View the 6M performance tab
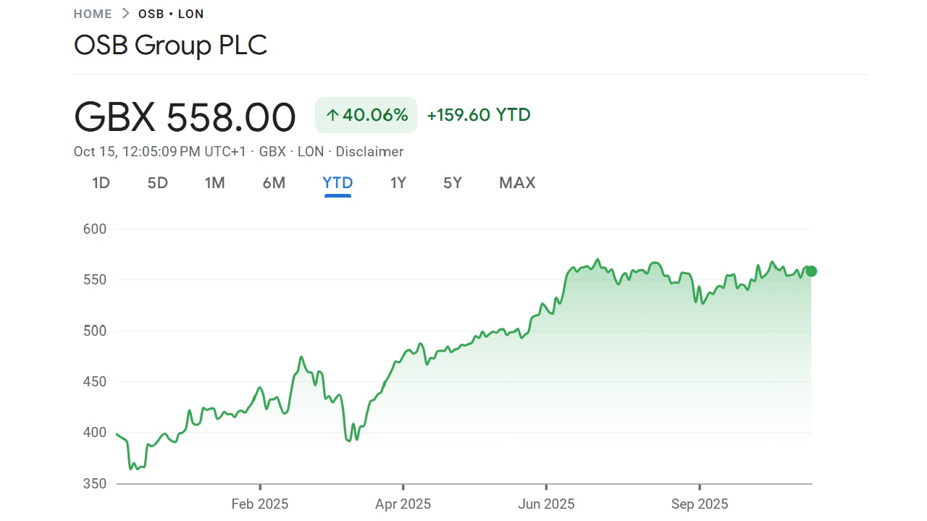927x521 pixels. click(274, 183)
